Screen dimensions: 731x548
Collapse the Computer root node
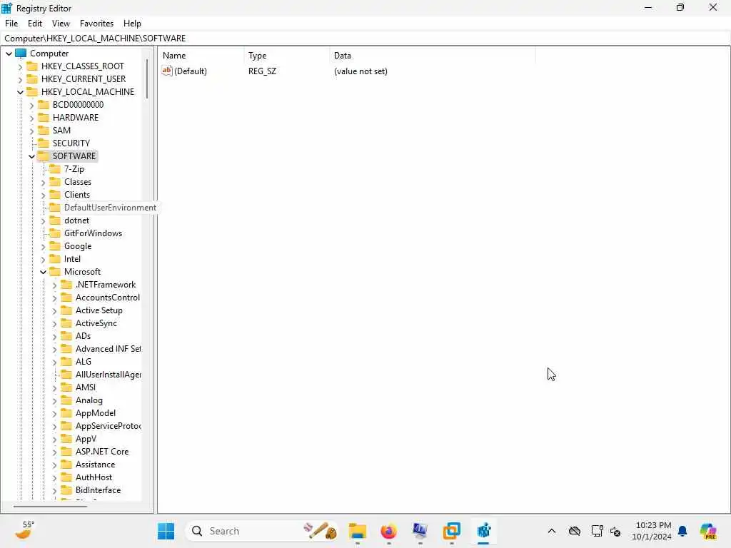tap(9, 54)
